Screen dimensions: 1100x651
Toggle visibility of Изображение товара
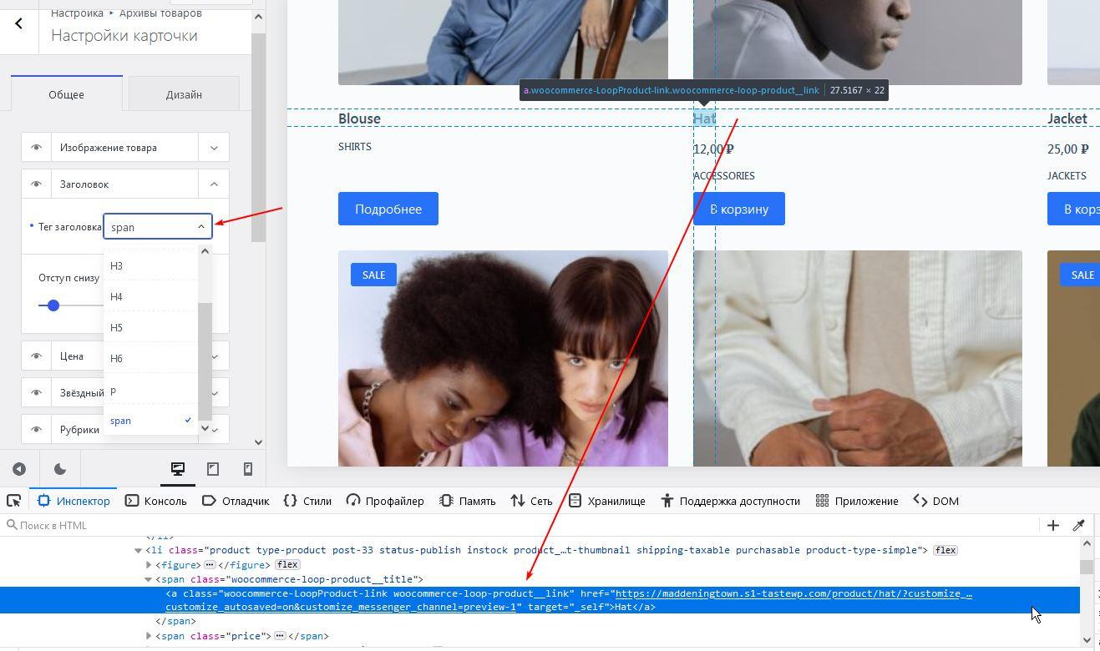[x=36, y=148]
